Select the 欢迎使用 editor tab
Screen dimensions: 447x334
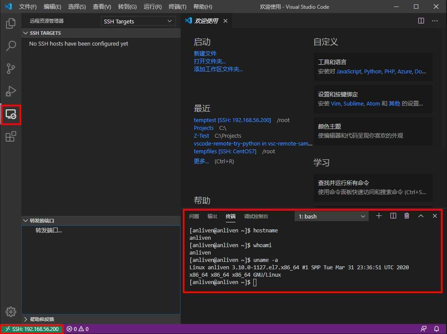(x=206, y=21)
